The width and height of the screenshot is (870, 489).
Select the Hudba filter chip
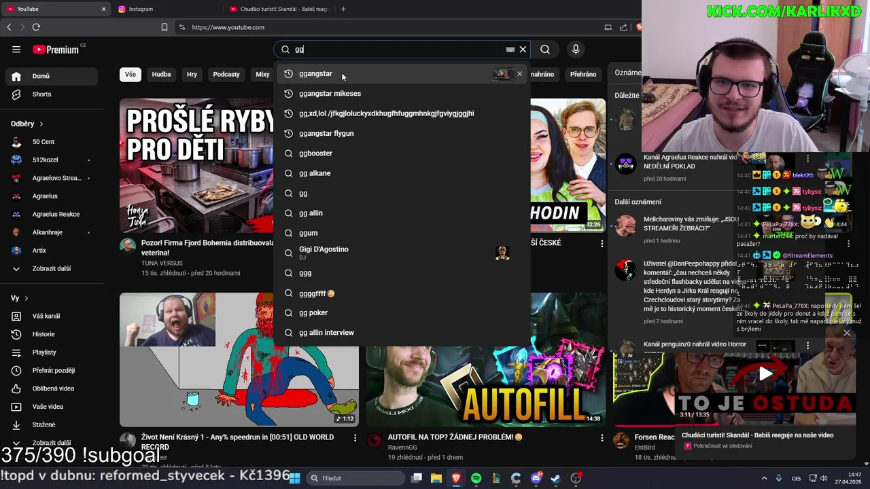coord(161,74)
